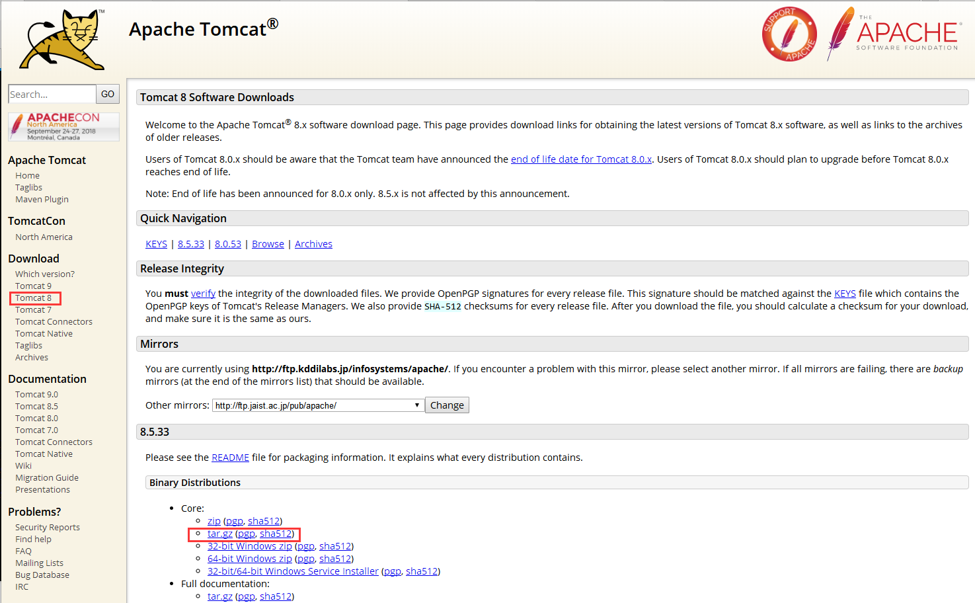Click the ApacheCon North America banner
The width and height of the screenshot is (975, 603).
click(63, 126)
